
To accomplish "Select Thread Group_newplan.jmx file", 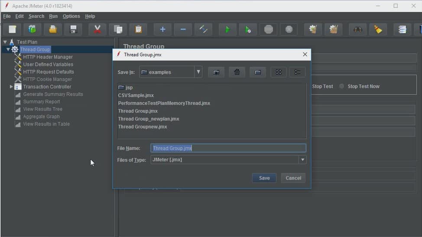I will (149, 118).
